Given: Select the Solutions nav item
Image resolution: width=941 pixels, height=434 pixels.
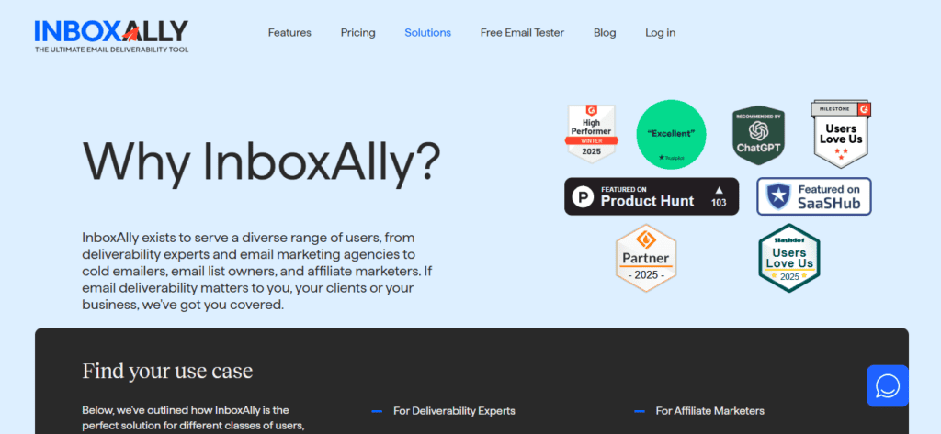Looking at the screenshot, I should click(428, 33).
